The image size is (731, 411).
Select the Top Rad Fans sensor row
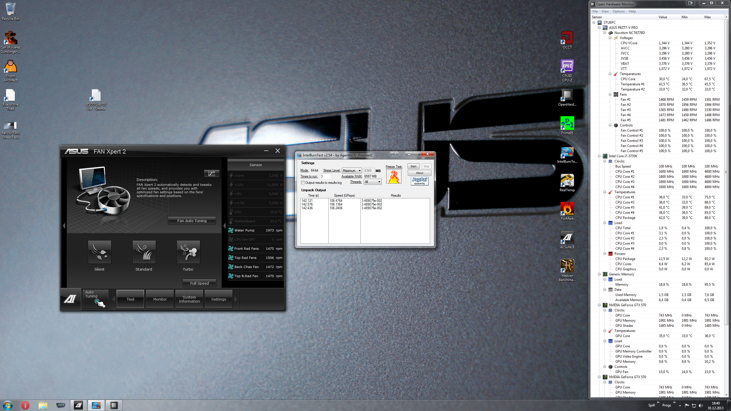point(256,258)
